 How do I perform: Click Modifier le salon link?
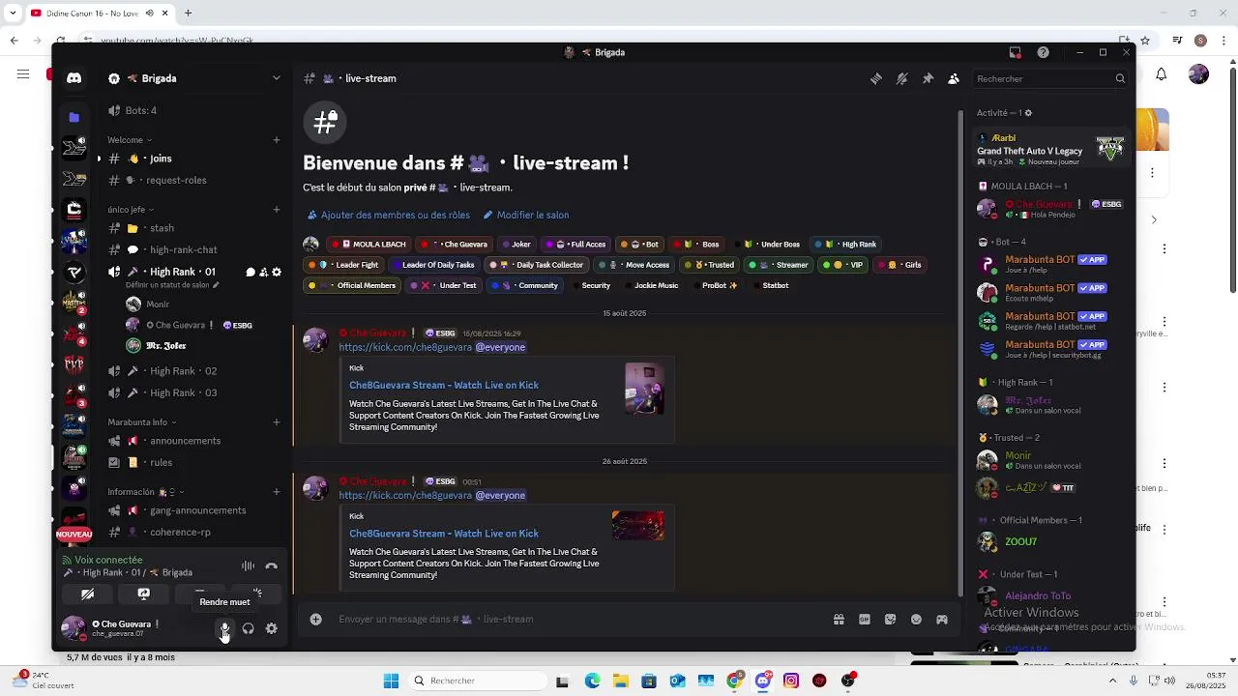[x=526, y=216]
